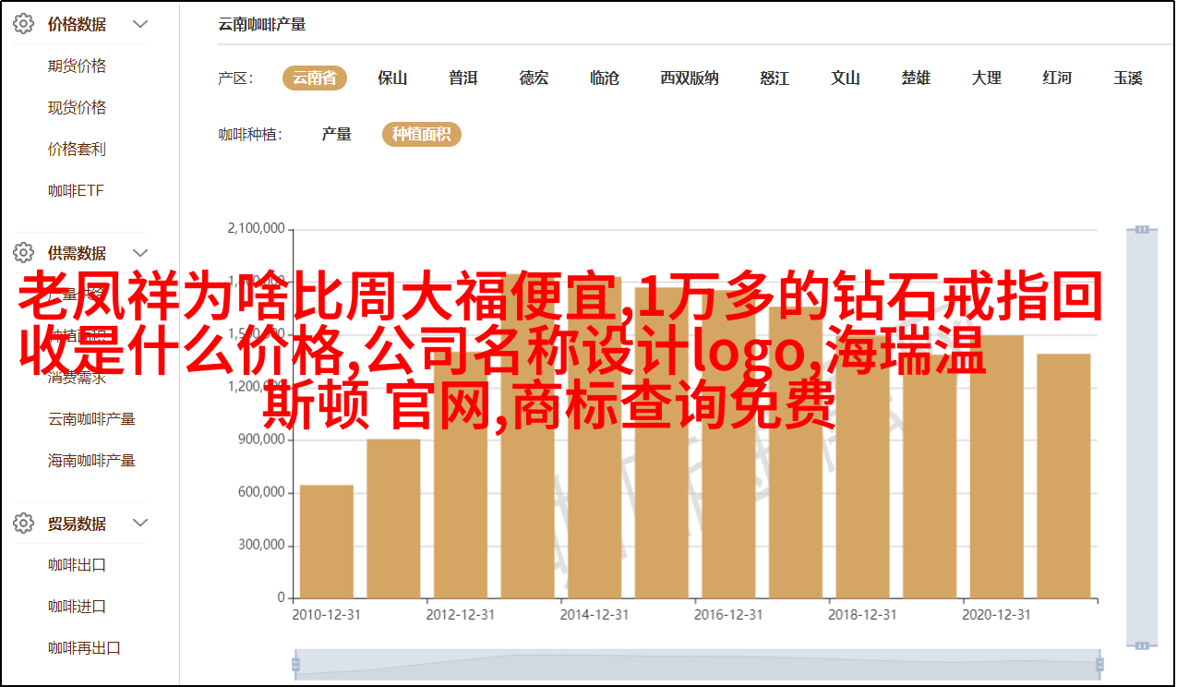
Task: Click the 2020-12-31 x-axis label
Action: (x=997, y=614)
